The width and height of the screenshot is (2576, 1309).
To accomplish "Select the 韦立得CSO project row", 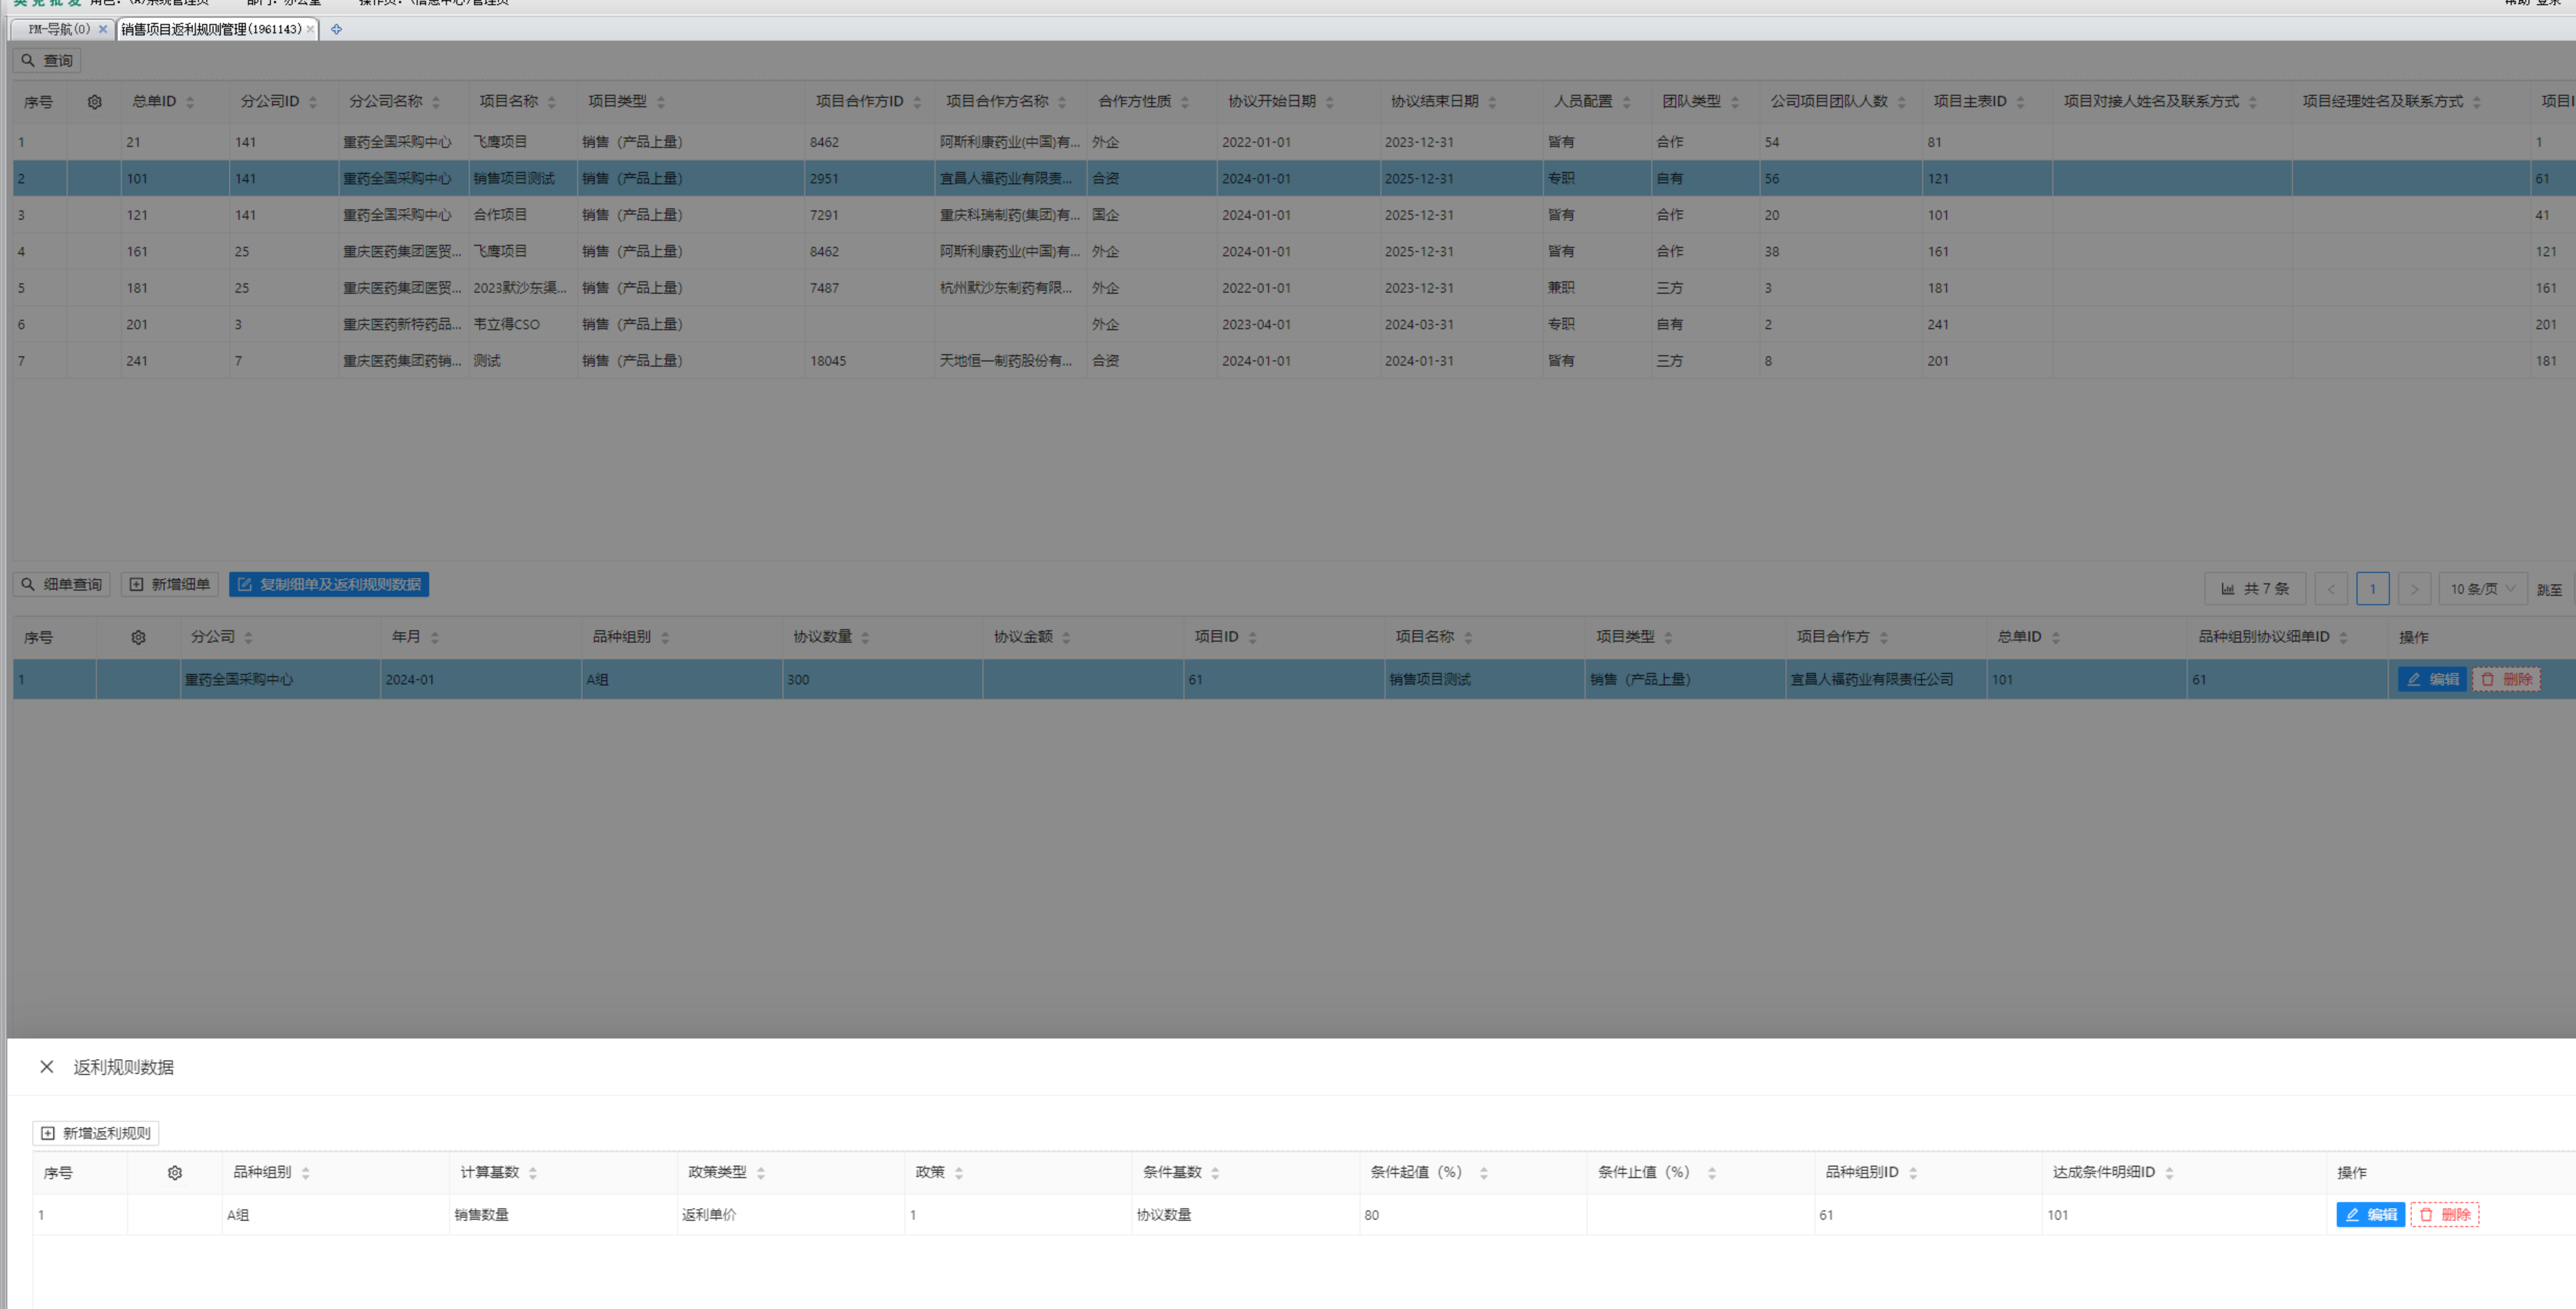I will point(1294,324).
